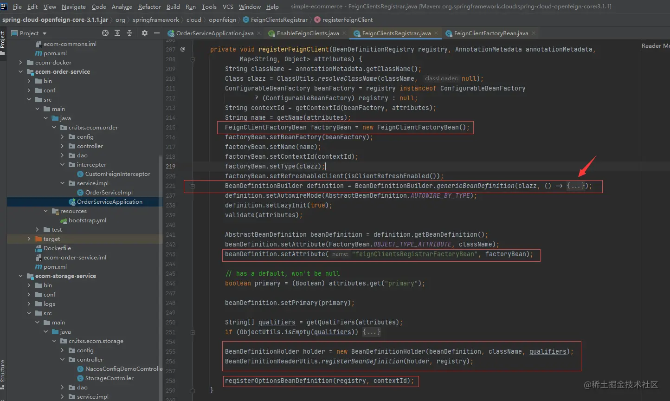Click the locate/select opened file target icon
The image size is (670, 401).
point(105,33)
